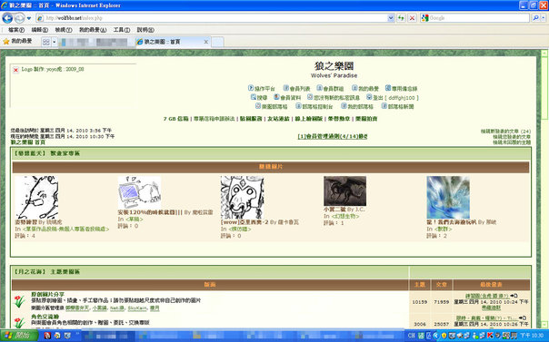Click the flower icon beside 原創圖片分享
Screen dimensions: 549x342
(20, 301)
